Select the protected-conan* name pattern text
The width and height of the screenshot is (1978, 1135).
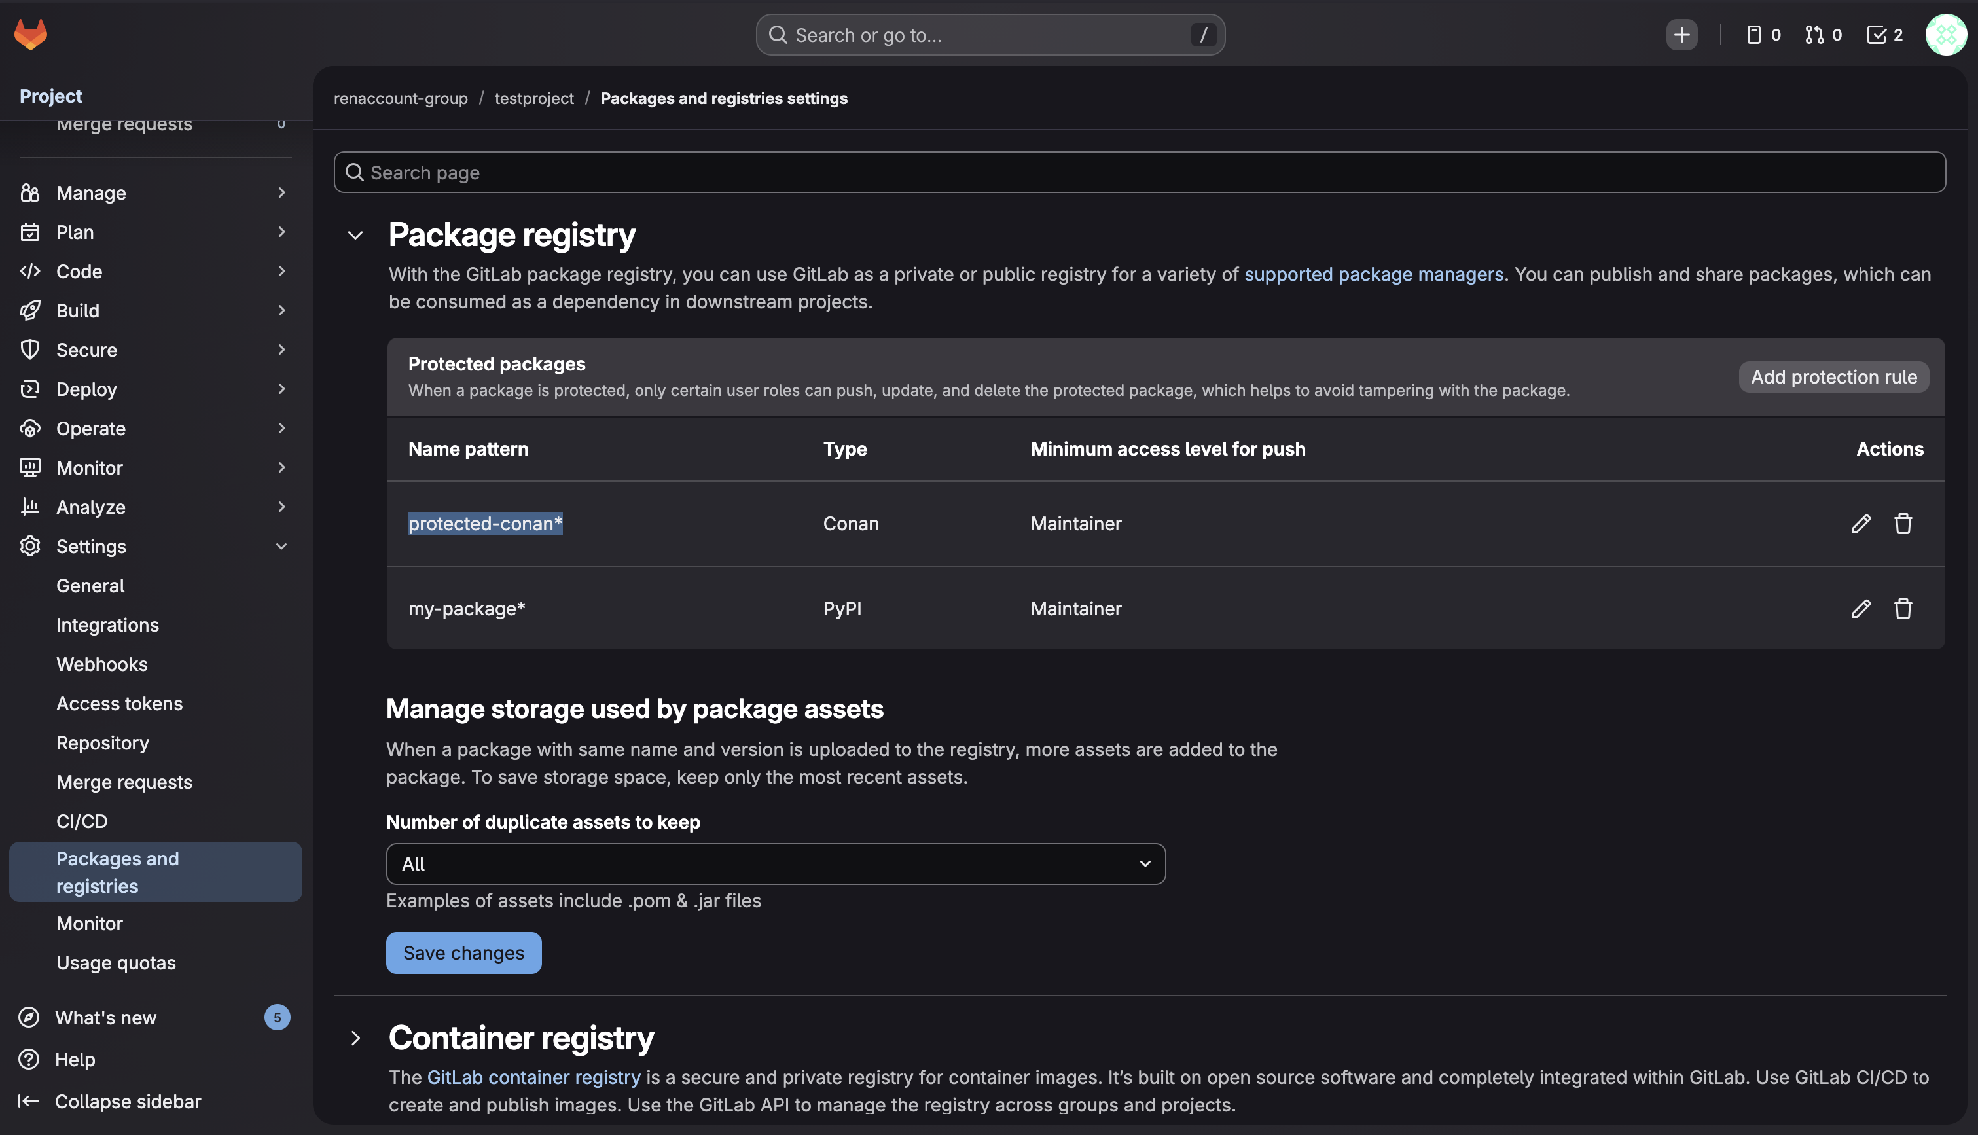485,524
